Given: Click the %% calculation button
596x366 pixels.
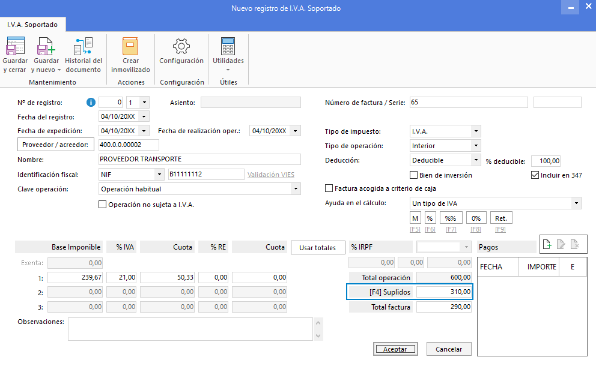Looking at the screenshot, I should [451, 218].
